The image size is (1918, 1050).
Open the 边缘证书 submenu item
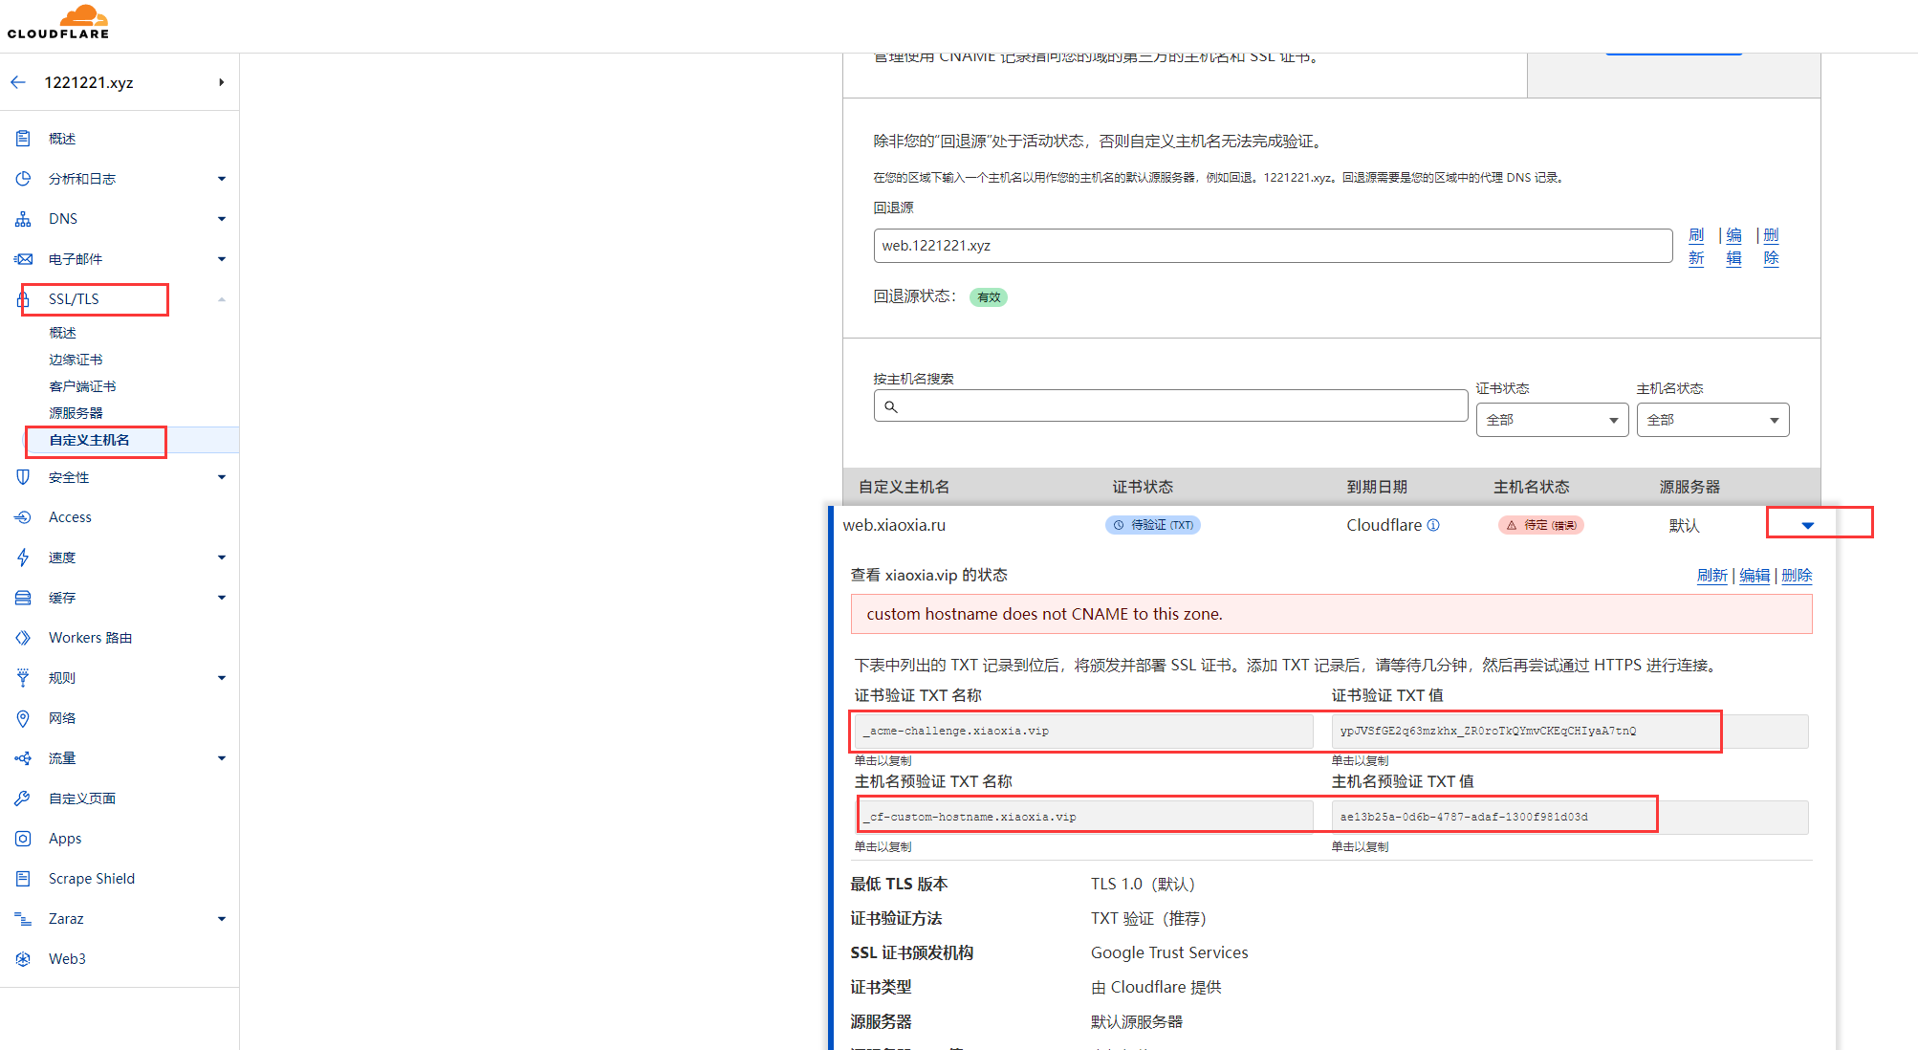[76, 360]
